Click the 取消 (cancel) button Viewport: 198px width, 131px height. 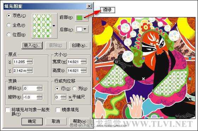[x=56, y=121]
